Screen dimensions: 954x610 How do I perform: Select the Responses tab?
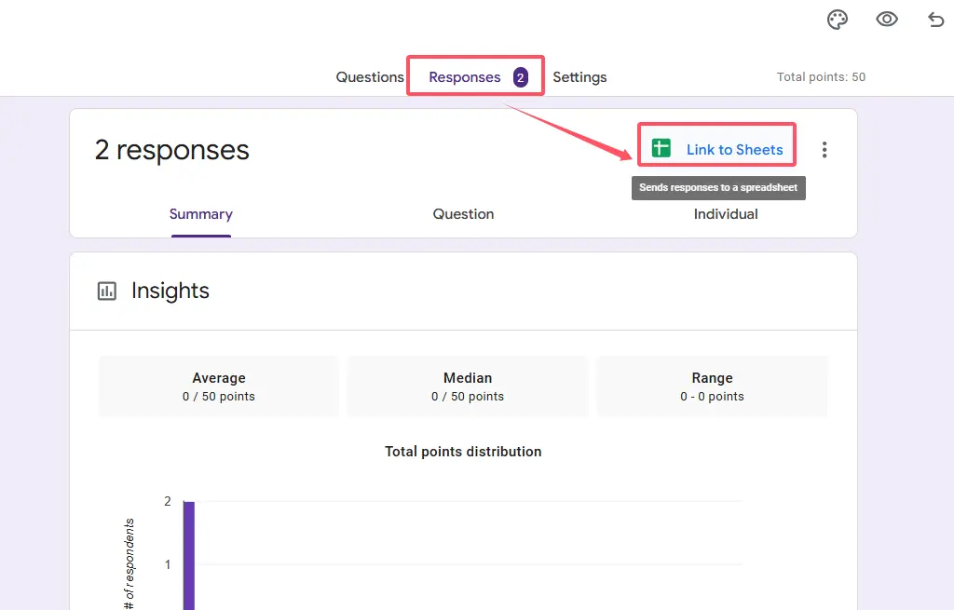pyautogui.click(x=464, y=77)
